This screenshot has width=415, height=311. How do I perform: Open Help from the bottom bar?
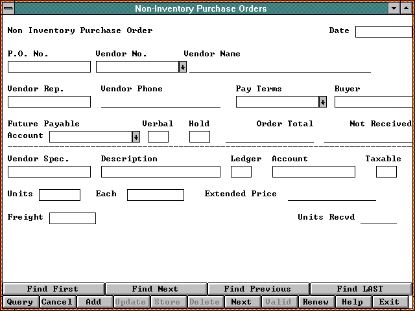[x=352, y=302]
